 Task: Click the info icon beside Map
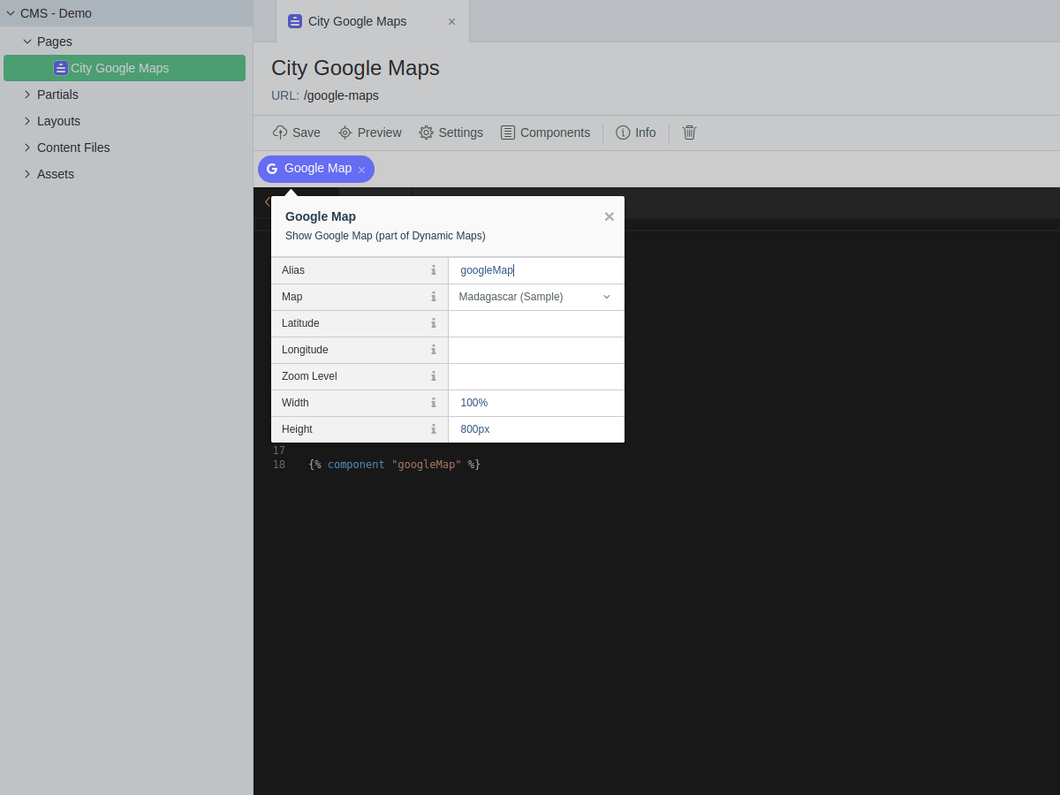click(433, 297)
